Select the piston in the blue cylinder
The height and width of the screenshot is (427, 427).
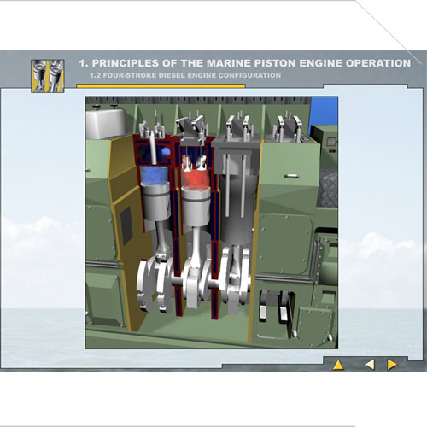point(155,202)
